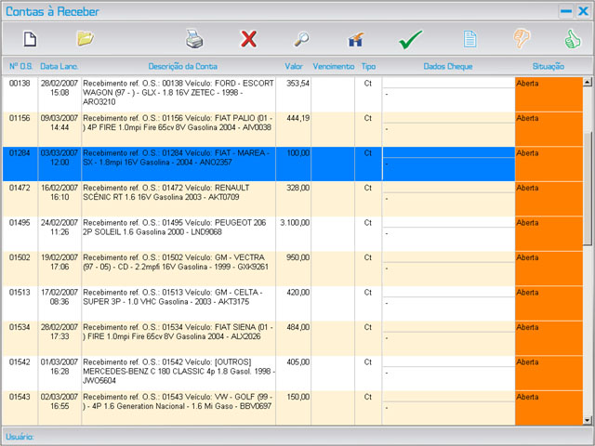Click the blue and red toolbar icon
This screenshot has height=446, width=595.
355,39
